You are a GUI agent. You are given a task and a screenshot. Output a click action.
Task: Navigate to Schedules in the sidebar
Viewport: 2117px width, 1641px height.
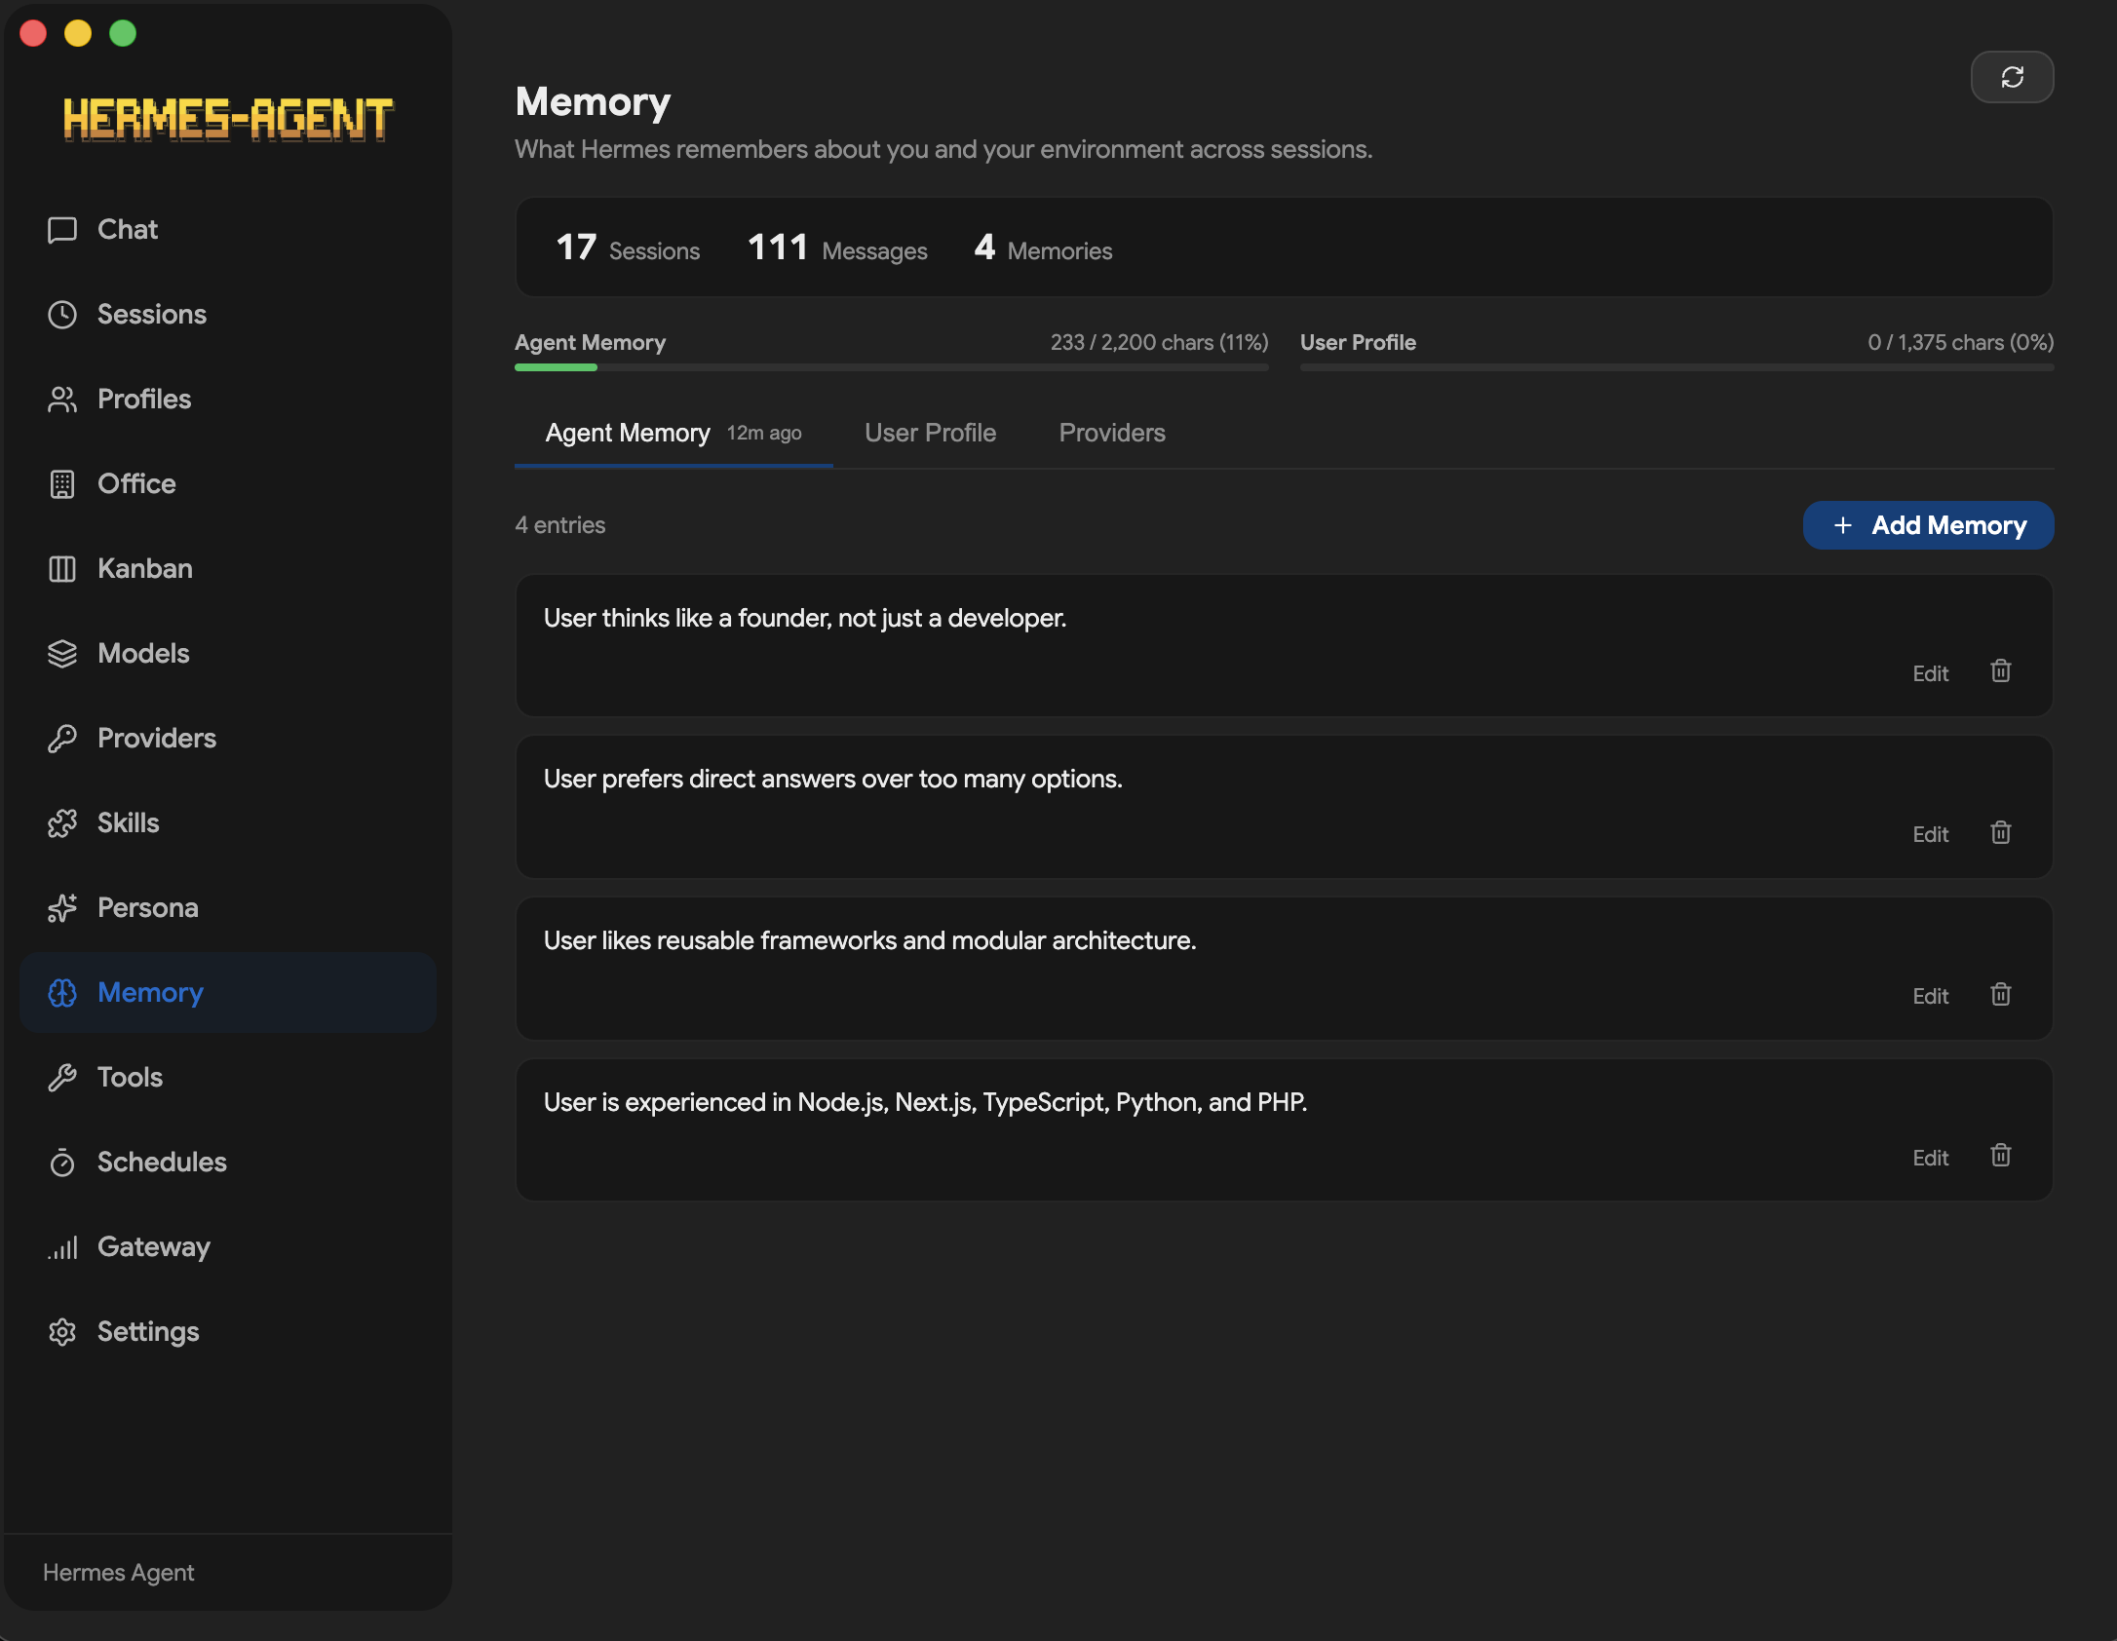point(228,1163)
